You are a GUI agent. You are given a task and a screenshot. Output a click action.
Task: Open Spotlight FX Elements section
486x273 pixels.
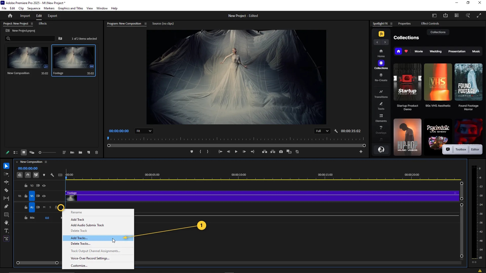(381, 118)
